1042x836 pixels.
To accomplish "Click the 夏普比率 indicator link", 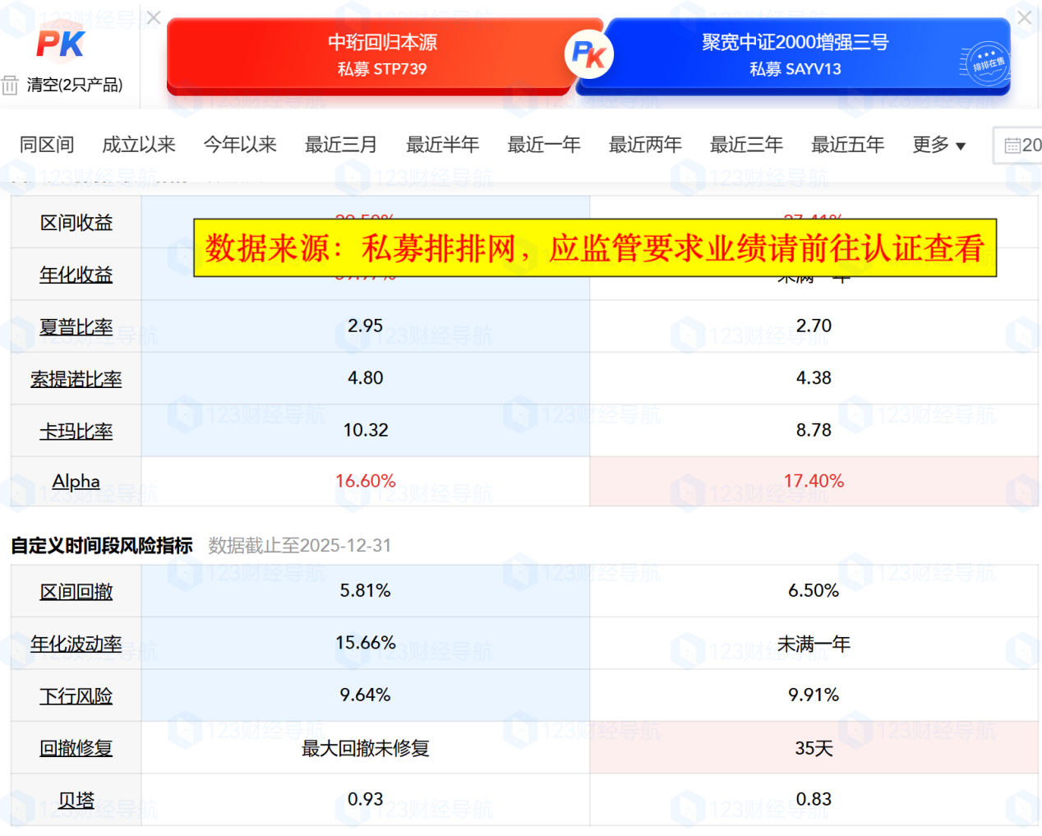I will click(76, 327).
